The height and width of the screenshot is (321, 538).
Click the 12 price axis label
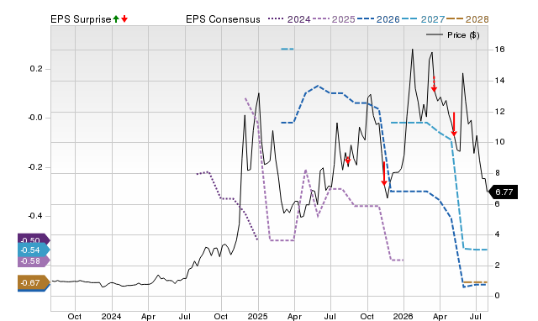click(499, 112)
